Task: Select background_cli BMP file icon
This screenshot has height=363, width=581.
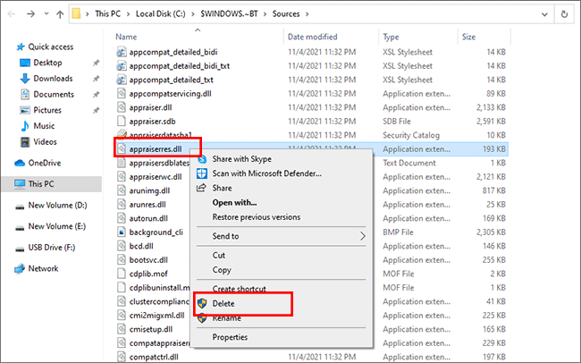Action: pyautogui.click(x=122, y=232)
